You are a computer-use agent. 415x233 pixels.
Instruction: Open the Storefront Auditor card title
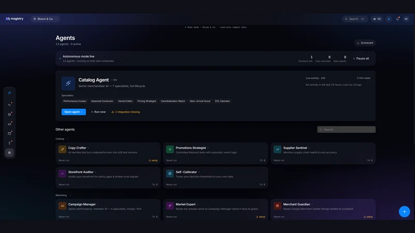(81, 172)
